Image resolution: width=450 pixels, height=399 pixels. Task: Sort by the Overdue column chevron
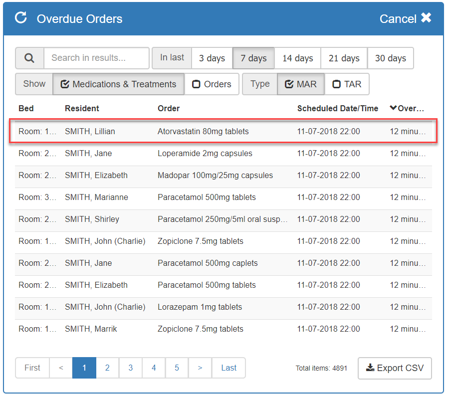(393, 108)
